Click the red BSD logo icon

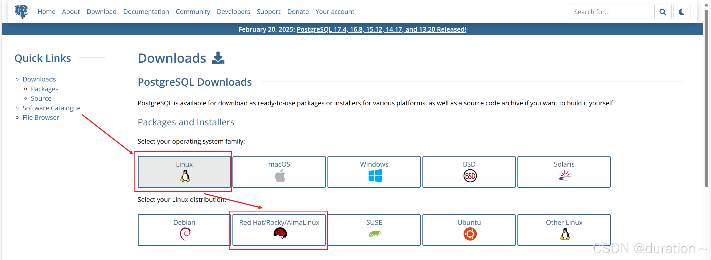tap(470, 176)
